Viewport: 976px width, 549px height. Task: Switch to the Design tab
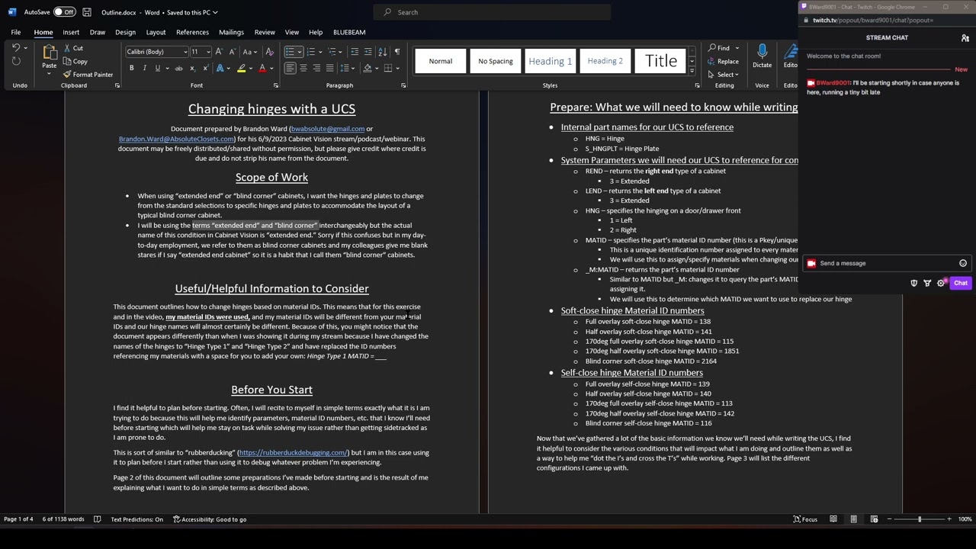pos(125,32)
